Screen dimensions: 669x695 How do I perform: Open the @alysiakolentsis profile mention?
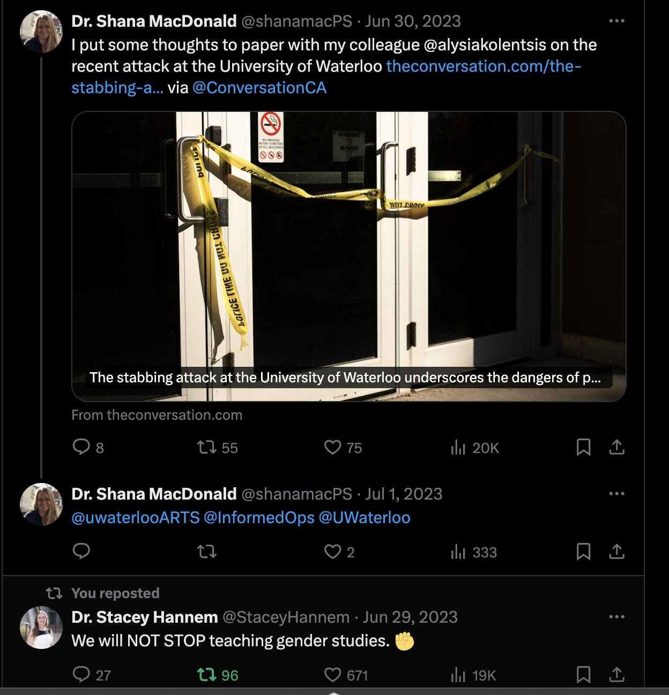click(x=510, y=45)
